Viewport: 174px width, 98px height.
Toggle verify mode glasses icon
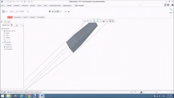61,11
